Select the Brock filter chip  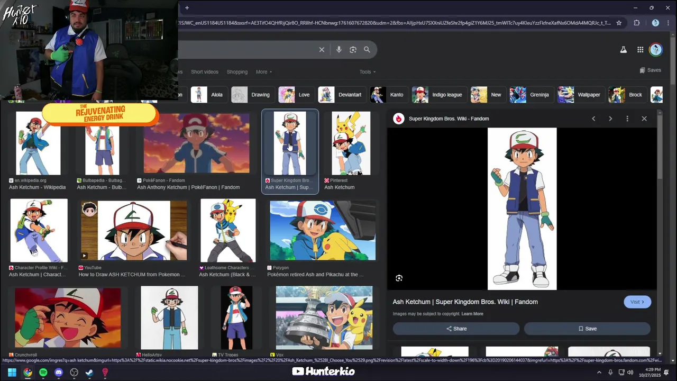point(627,95)
